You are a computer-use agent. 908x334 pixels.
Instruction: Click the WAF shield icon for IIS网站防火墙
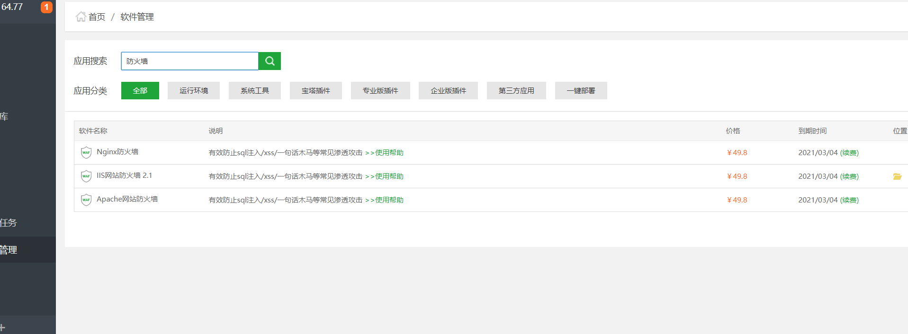pos(86,176)
